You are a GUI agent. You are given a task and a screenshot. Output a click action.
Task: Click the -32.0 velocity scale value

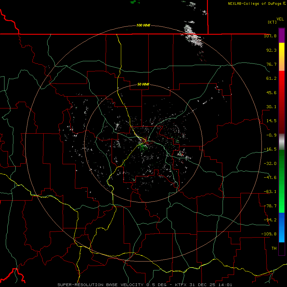coord(270,163)
